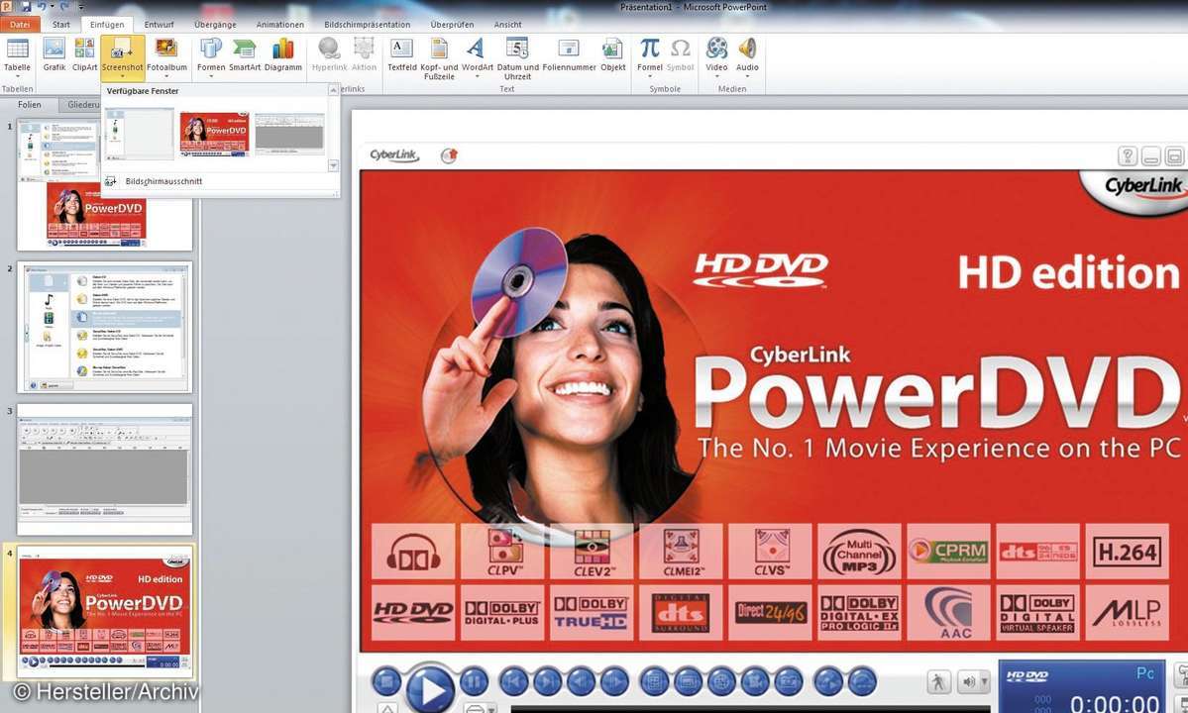Insert an equation with the Formel icon

click(x=649, y=49)
